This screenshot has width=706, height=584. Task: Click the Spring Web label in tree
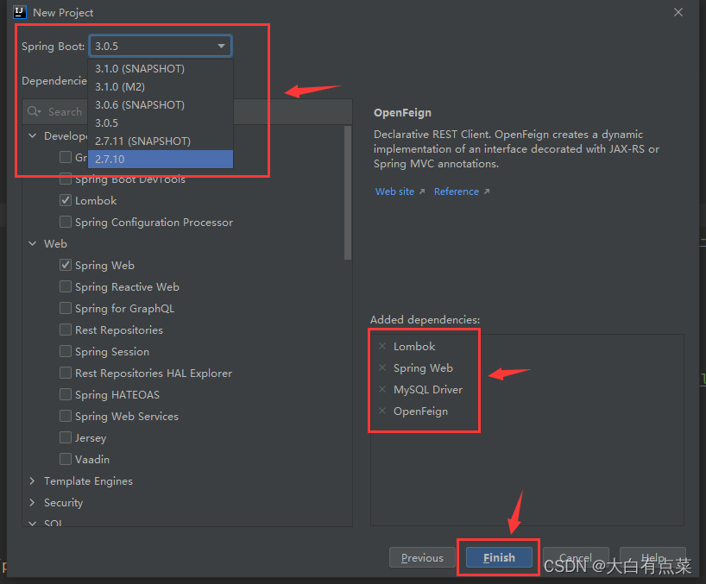105,266
